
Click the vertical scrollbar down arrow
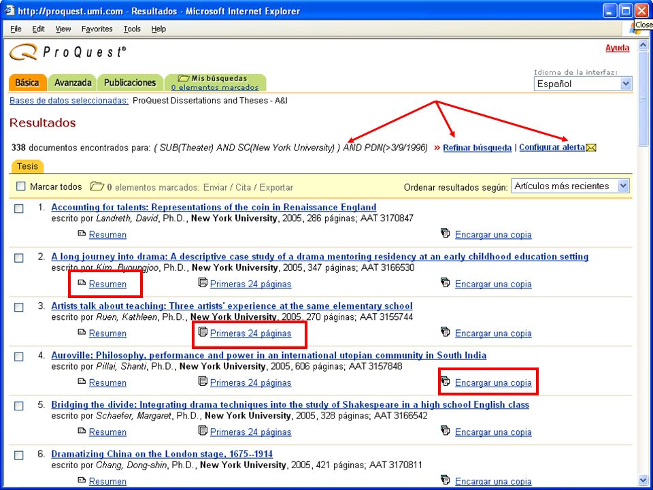click(x=643, y=481)
